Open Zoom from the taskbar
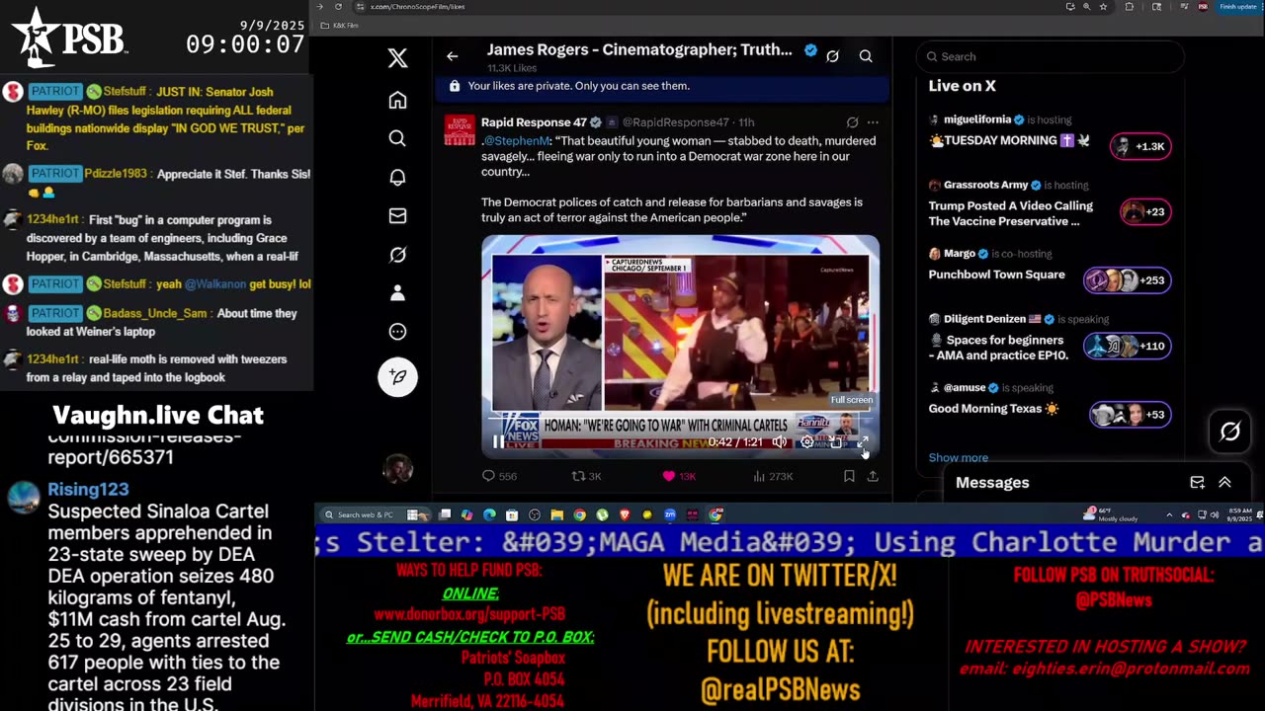The width and height of the screenshot is (1265, 711). [670, 514]
